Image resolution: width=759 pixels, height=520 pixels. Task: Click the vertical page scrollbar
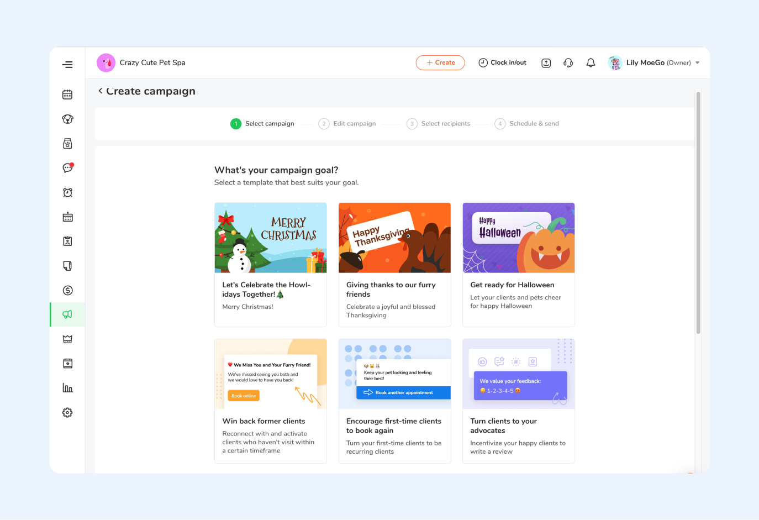tap(698, 213)
